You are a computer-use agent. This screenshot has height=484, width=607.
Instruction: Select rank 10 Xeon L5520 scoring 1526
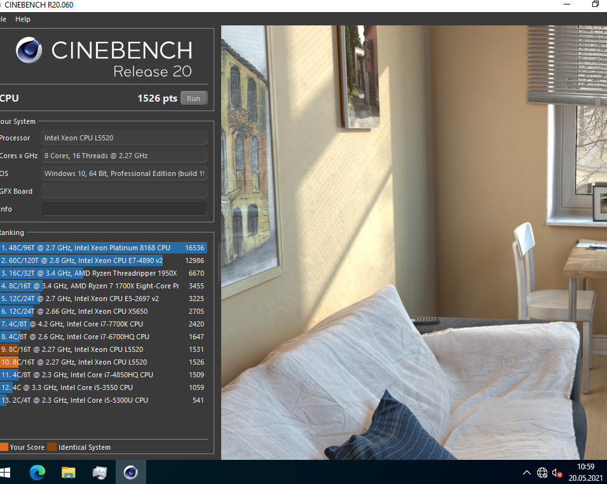pos(104,362)
